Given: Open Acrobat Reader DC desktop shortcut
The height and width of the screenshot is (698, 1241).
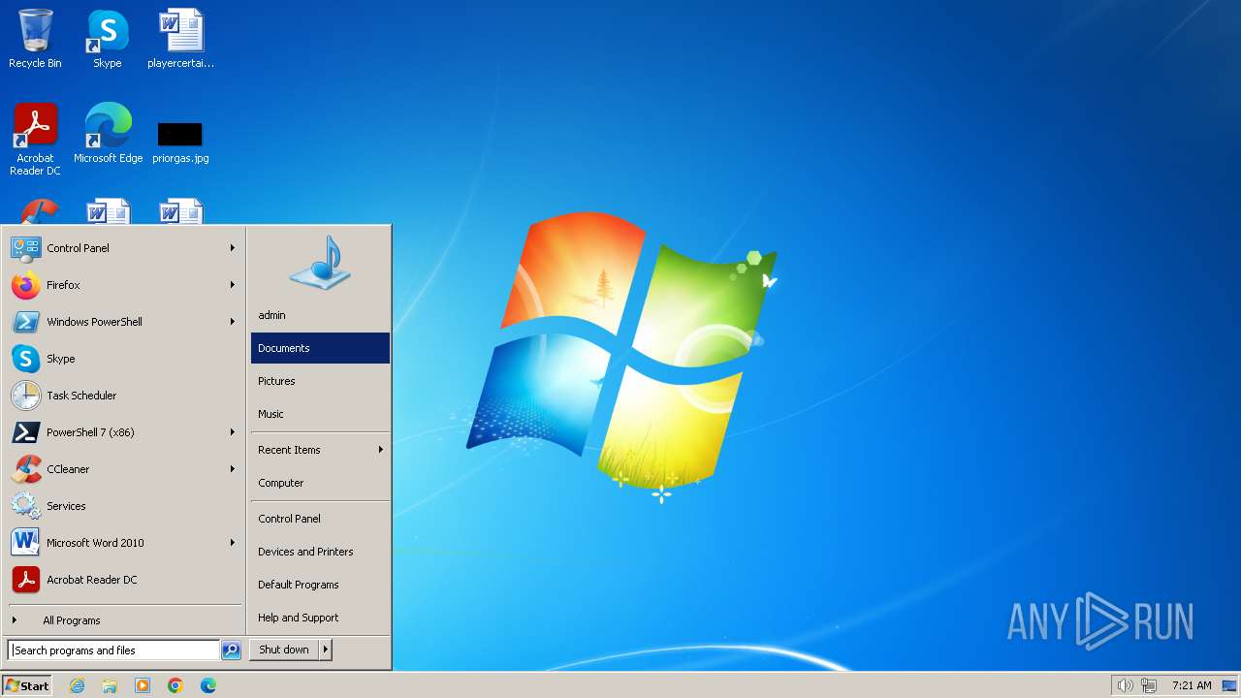Looking at the screenshot, I should point(35,140).
